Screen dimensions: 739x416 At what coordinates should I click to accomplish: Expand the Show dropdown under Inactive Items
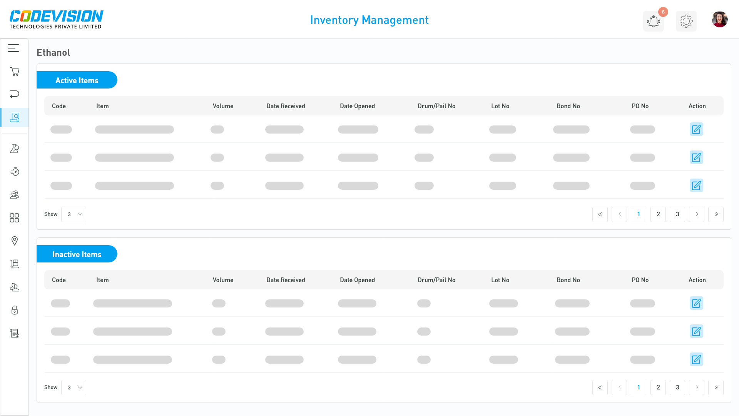tap(74, 388)
